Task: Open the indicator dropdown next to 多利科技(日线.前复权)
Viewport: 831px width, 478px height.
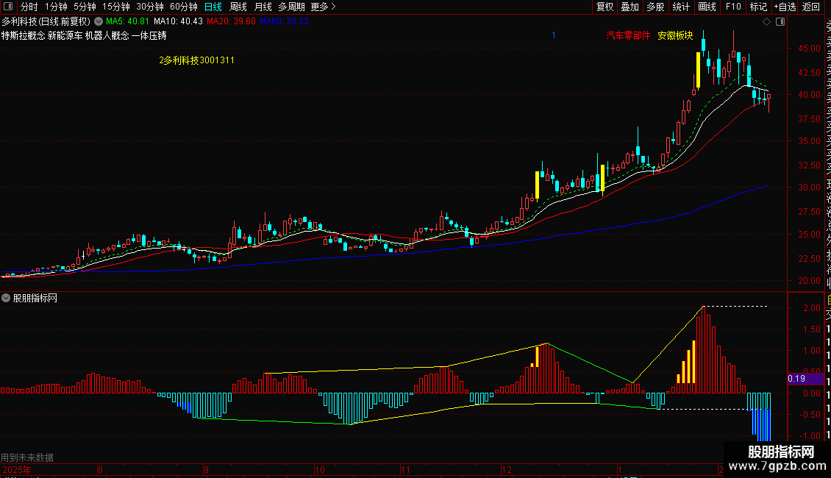Action: 99,21
